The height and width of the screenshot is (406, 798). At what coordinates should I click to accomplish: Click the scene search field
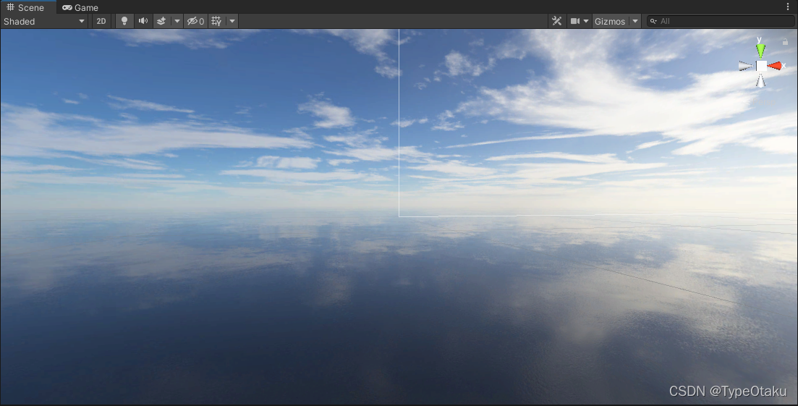click(x=721, y=21)
